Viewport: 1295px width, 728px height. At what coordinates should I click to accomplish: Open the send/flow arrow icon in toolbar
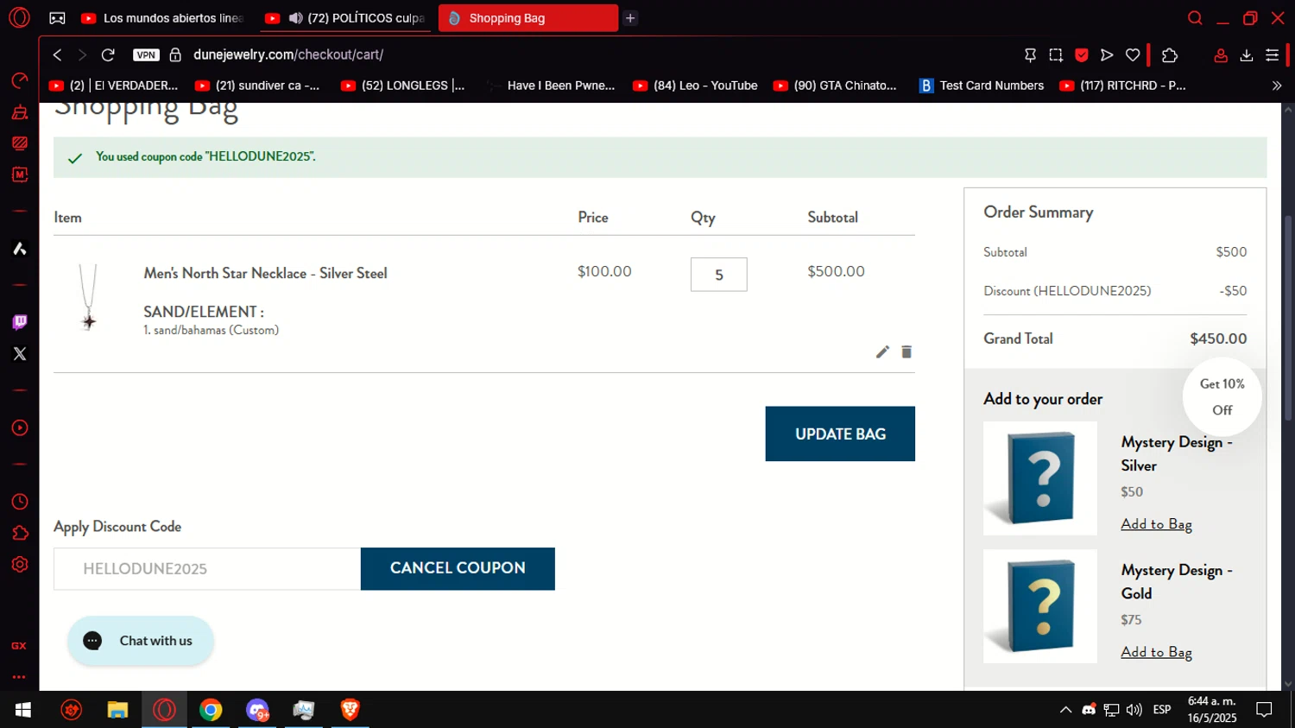pyautogui.click(x=1107, y=54)
